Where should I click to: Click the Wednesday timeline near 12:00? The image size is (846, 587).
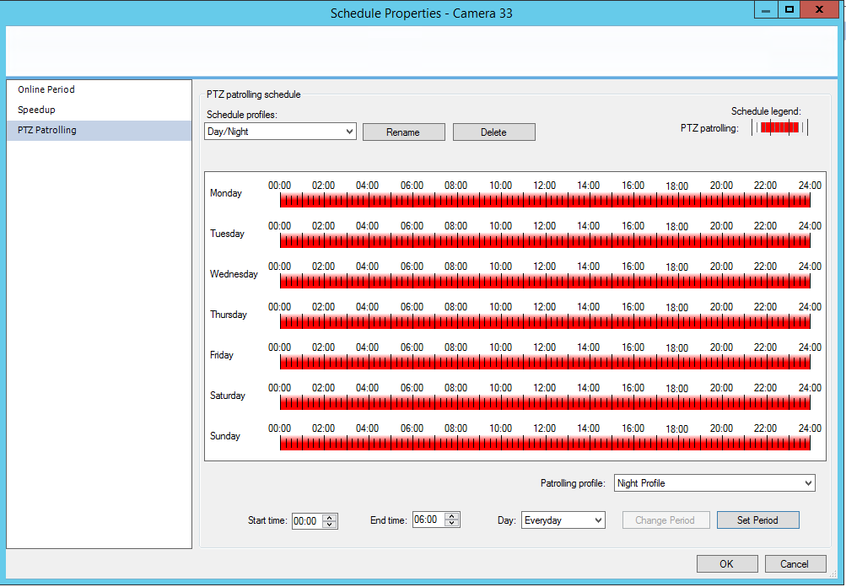click(544, 282)
